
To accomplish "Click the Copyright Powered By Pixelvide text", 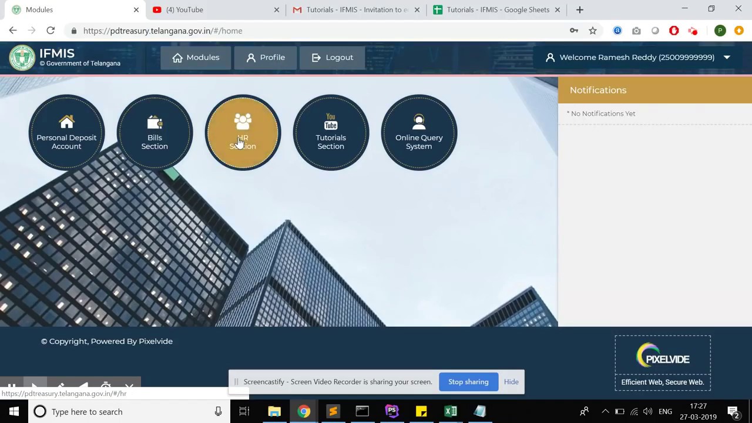I will tap(107, 341).
